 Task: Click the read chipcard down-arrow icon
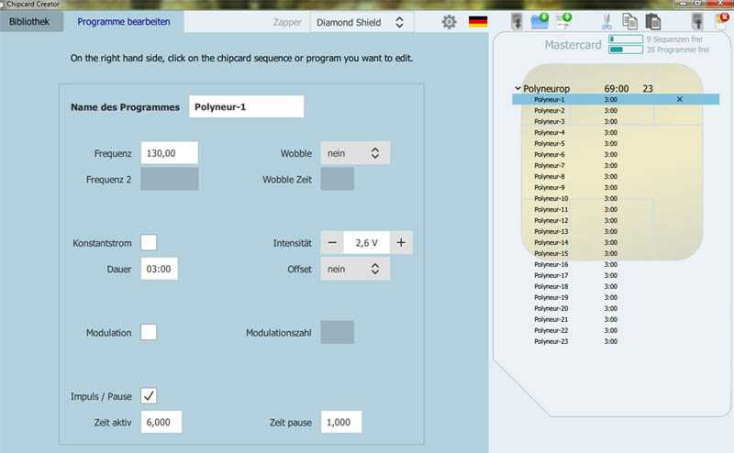pos(517,21)
